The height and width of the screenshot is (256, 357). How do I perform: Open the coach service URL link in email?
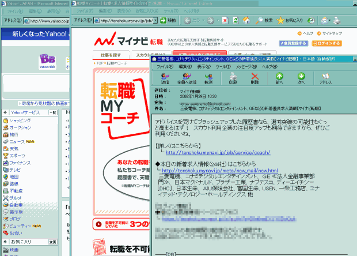[218, 153]
